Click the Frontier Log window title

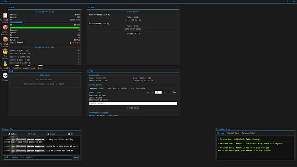click(x=223, y=129)
